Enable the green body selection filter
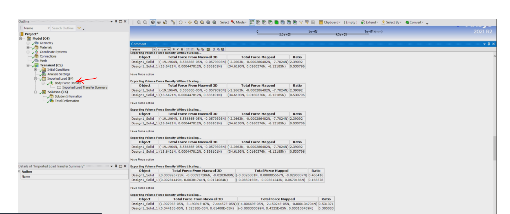510x214 pixels. coord(277,22)
